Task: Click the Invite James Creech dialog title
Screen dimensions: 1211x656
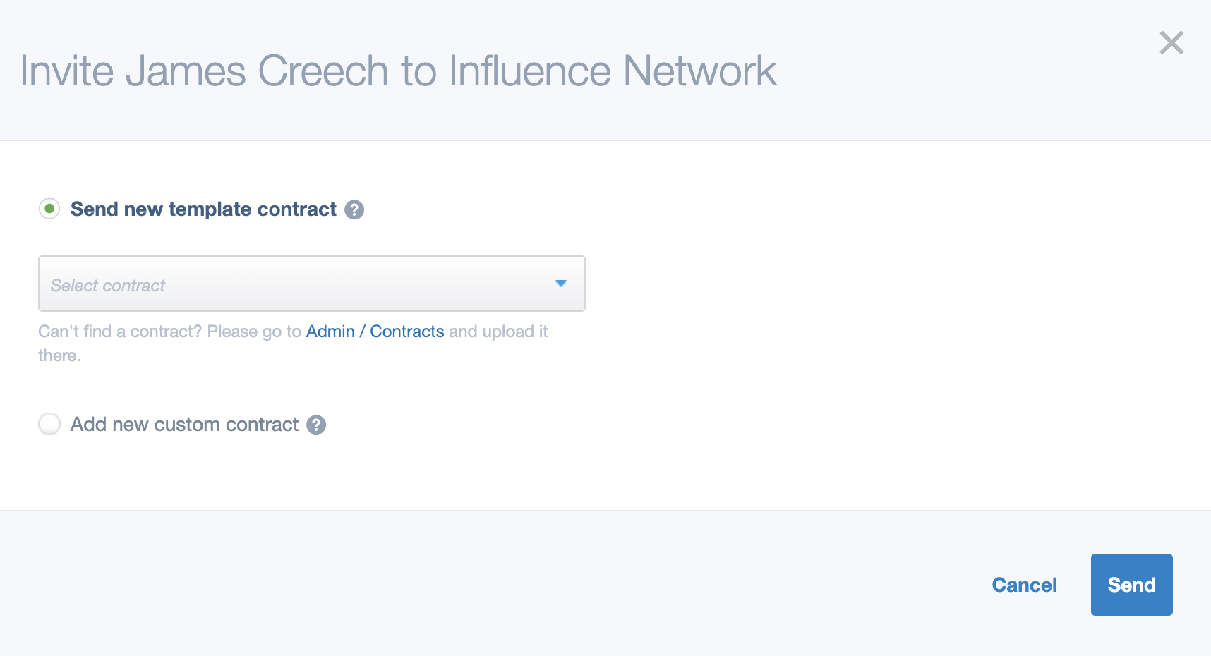Action: (399, 71)
